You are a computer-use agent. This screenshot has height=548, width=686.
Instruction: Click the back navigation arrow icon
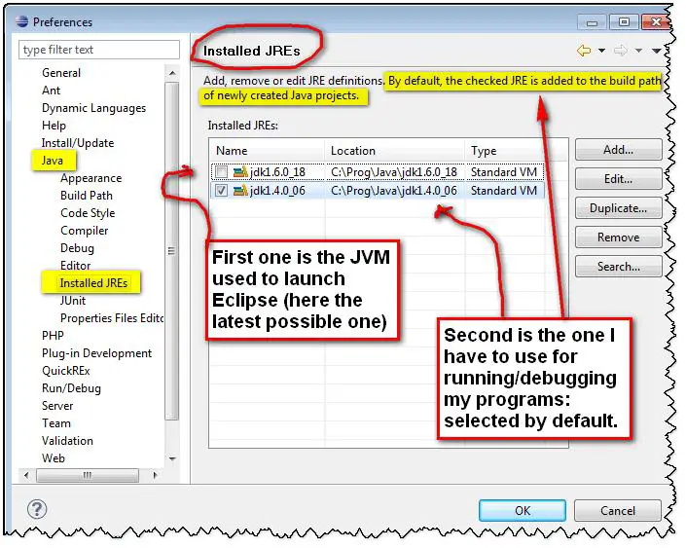point(584,51)
